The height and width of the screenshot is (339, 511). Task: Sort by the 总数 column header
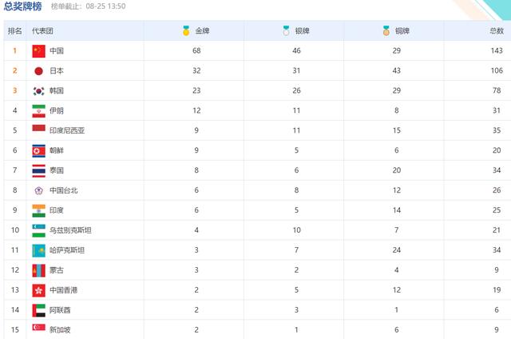[497, 30]
